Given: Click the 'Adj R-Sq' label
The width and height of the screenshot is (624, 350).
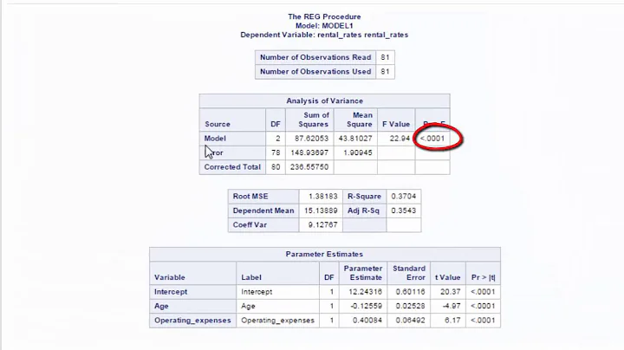Looking at the screenshot, I should (363, 211).
